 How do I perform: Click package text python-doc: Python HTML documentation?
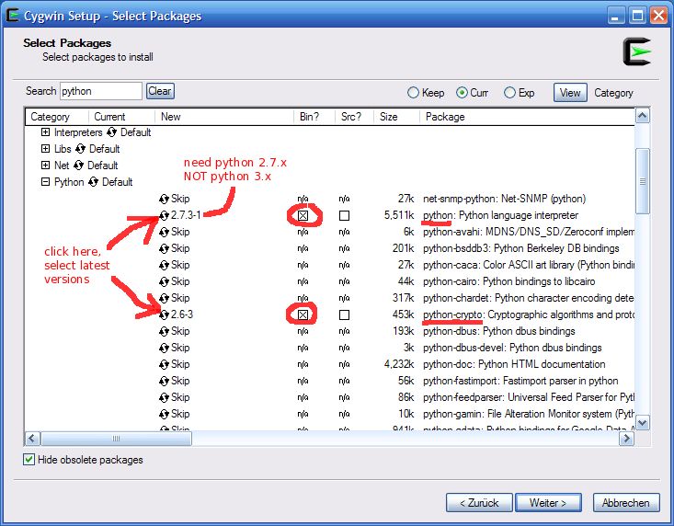pyautogui.click(x=514, y=364)
